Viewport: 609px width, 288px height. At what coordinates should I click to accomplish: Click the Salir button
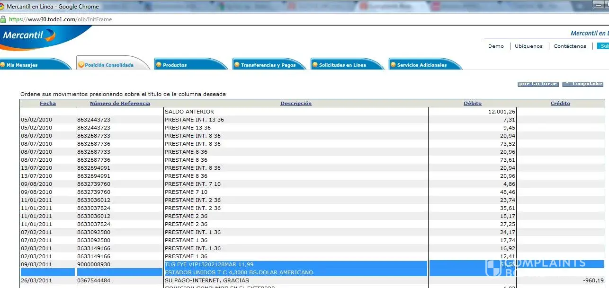coord(603,46)
